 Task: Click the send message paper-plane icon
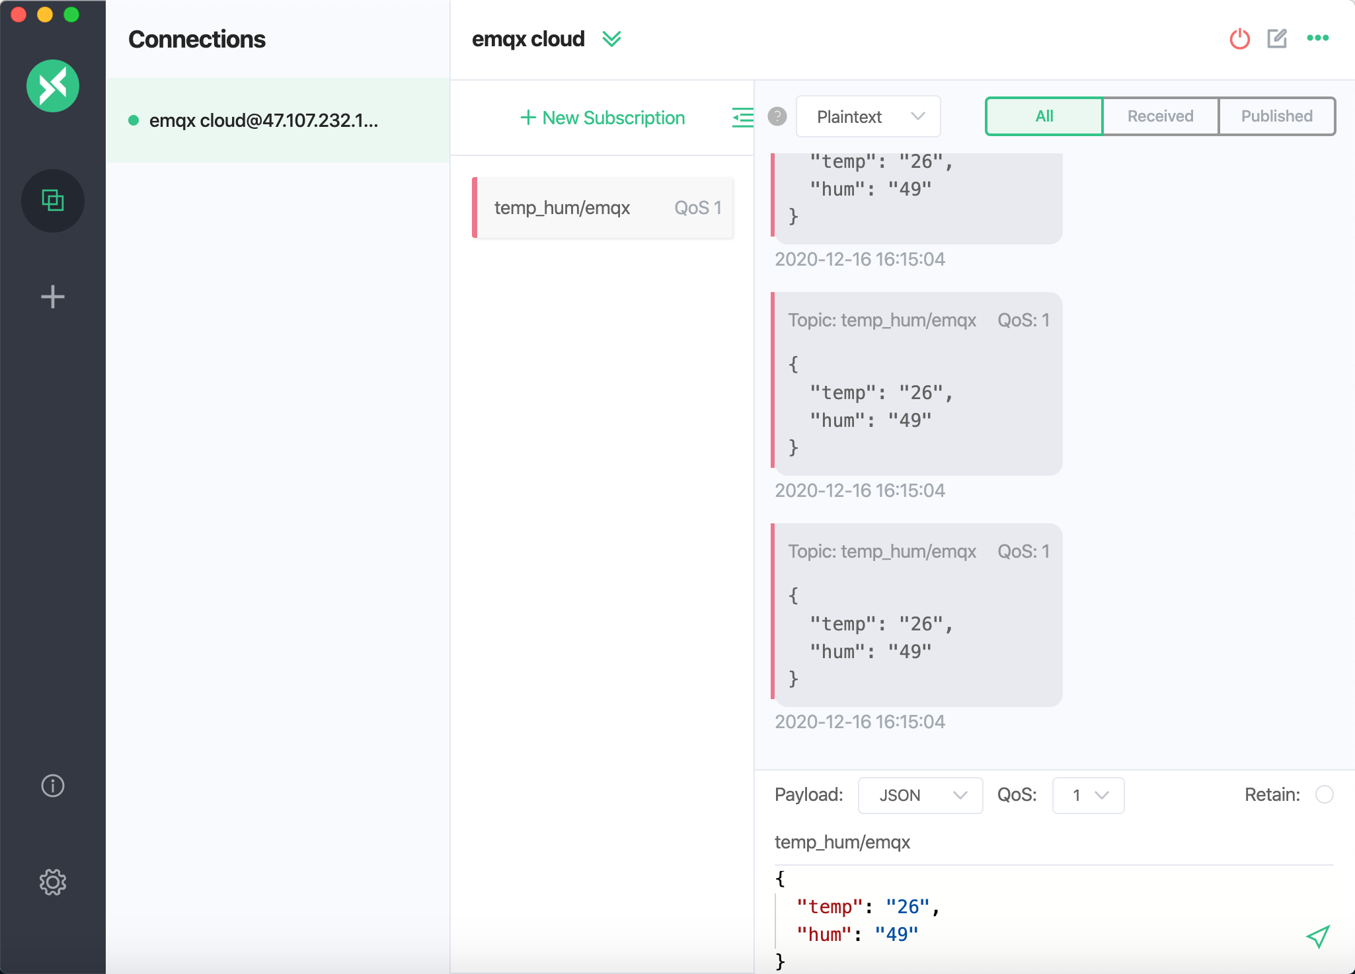[x=1317, y=936]
